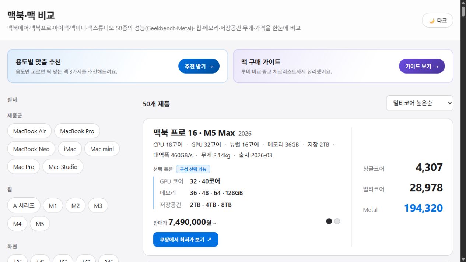Click the scrollbar up arrow
466x262 pixels.
pyautogui.click(x=463, y=3)
